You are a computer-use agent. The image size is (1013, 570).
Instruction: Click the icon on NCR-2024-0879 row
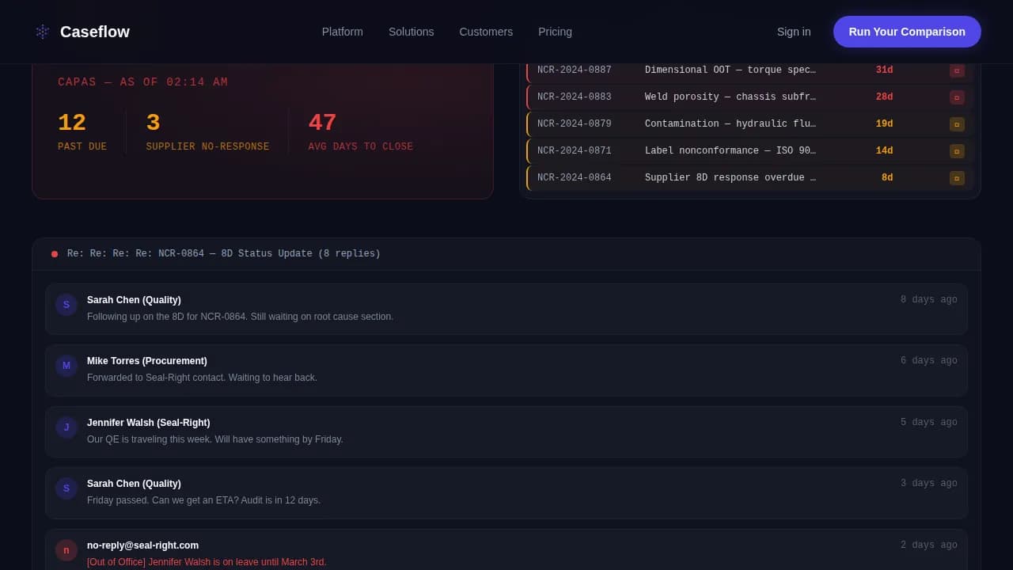coord(957,124)
